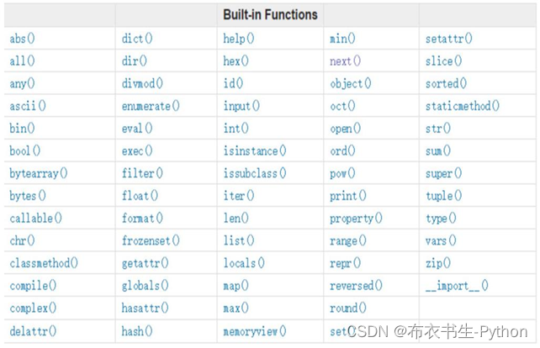540x348 pixels.
Task: Go to the setattr() entry
Action: (x=448, y=39)
